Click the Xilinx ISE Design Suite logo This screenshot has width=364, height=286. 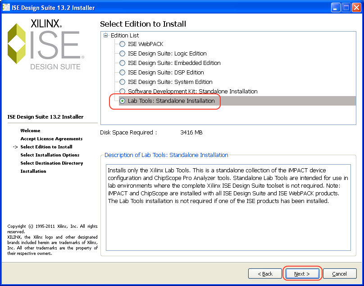[x=46, y=45]
